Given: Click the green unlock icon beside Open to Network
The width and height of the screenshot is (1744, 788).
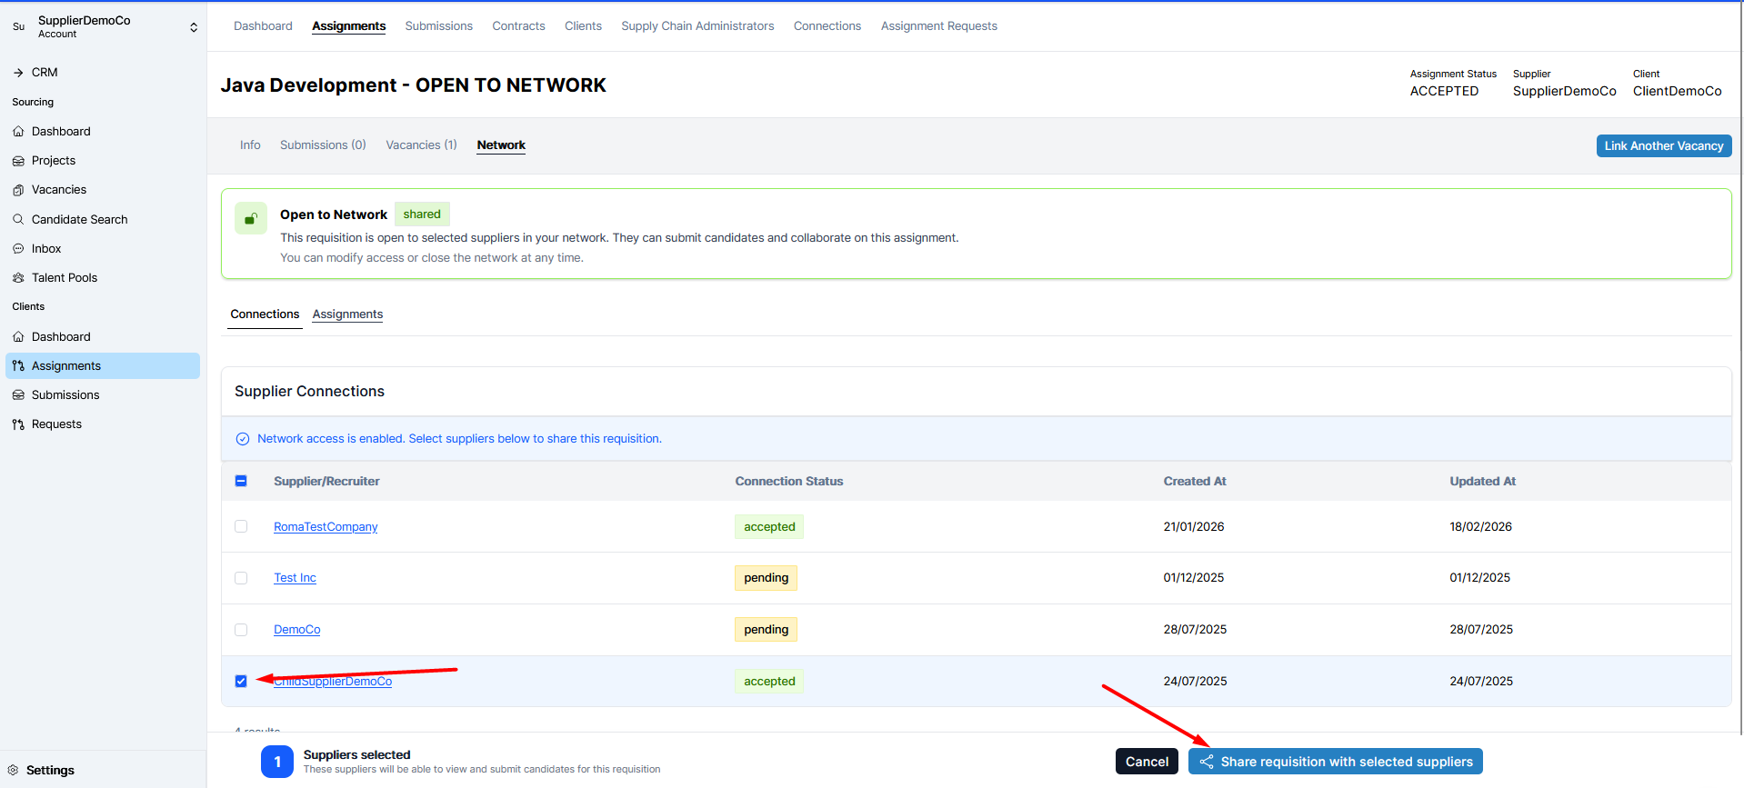Looking at the screenshot, I should tap(251, 218).
